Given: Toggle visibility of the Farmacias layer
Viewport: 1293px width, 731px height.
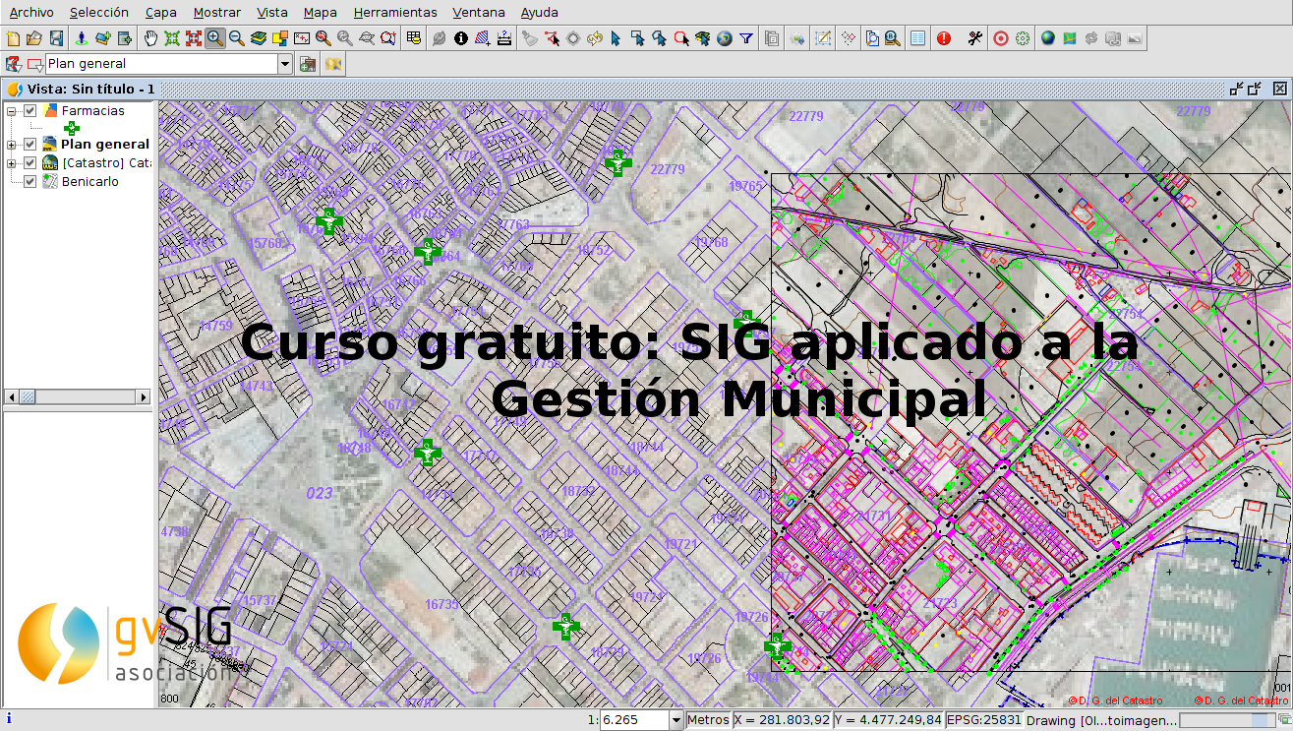Looking at the screenshot, I should click(x=29, y=111).
